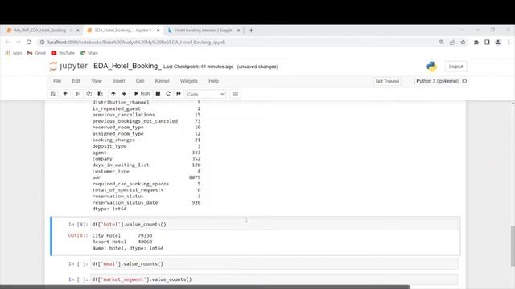Click 'previous_bookings_not_canceled' output row
The width and height of the screenshot is (515, 289).
coord(146,121)
